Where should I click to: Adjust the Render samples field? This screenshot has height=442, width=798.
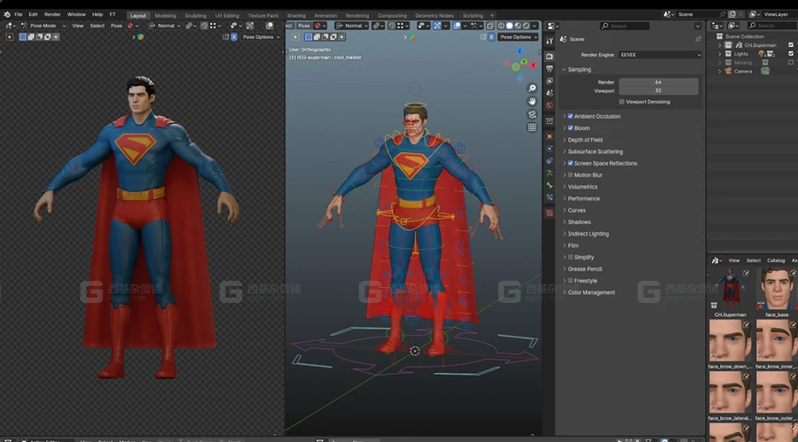(x=658, y=81)
